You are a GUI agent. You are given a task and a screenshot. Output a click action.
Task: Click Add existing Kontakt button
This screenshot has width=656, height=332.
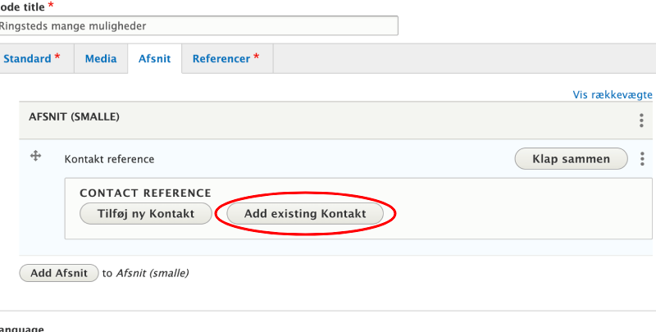tap(305, 214)
